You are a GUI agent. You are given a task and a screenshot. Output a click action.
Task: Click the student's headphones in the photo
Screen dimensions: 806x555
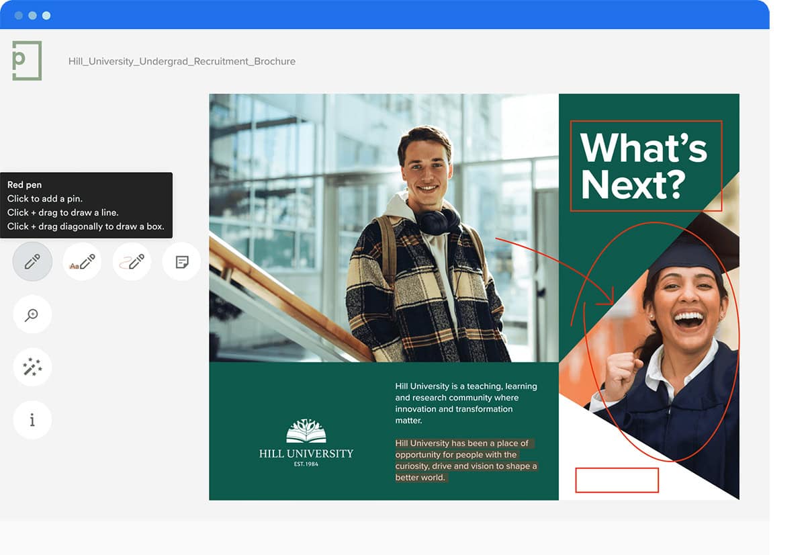437,221
